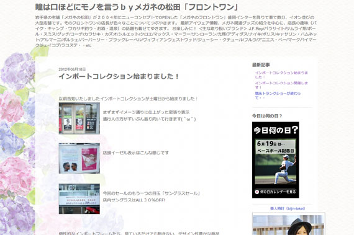Click text まずまずイメージ通りに仕上がった窓張り表示

click(x=146, y=112)
